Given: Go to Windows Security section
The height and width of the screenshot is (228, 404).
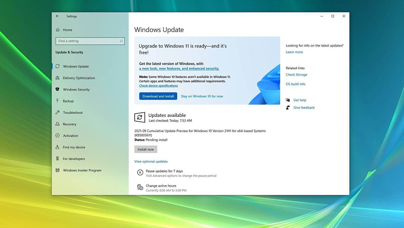Looking at the screenshot, I should click(x=76, y=90).
